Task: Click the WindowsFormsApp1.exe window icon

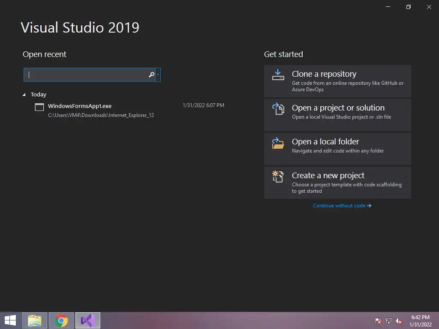Action: pyautogui.click(x=39, y=107)
